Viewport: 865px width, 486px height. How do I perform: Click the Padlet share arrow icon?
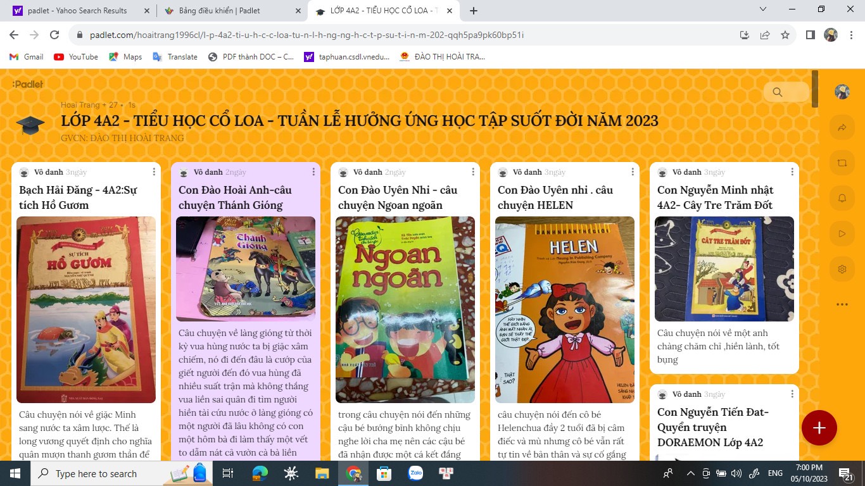[x=842, y=128]
